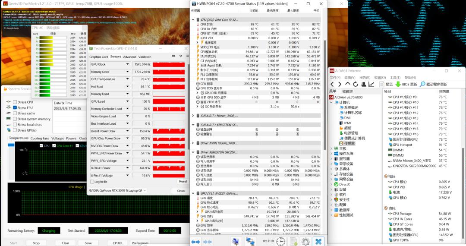
Task: Click HWiNFO clock reset timer icon
Action: point(280,241)
